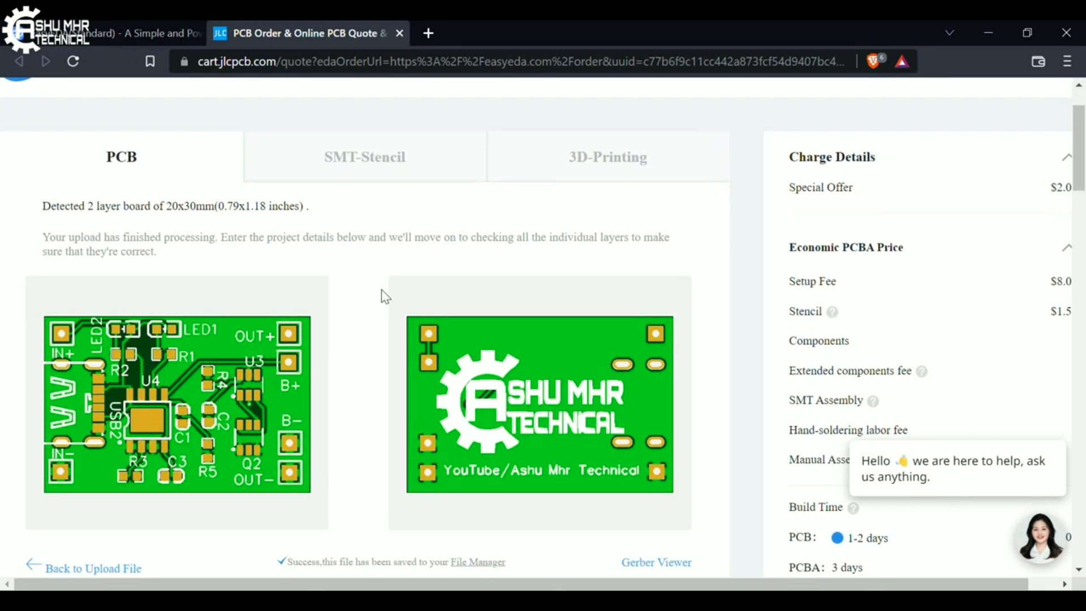Click the chat support avatar
The height and width of the screenshot is (611, 1086).
click(x=1041, y=537)
